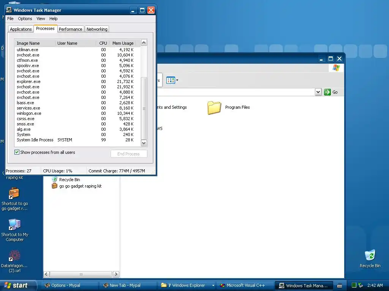Viewport: 389px width, 291px height.
Task: Switch to the Networking tab
Action: pyautogui.click(x=97, y=29)
